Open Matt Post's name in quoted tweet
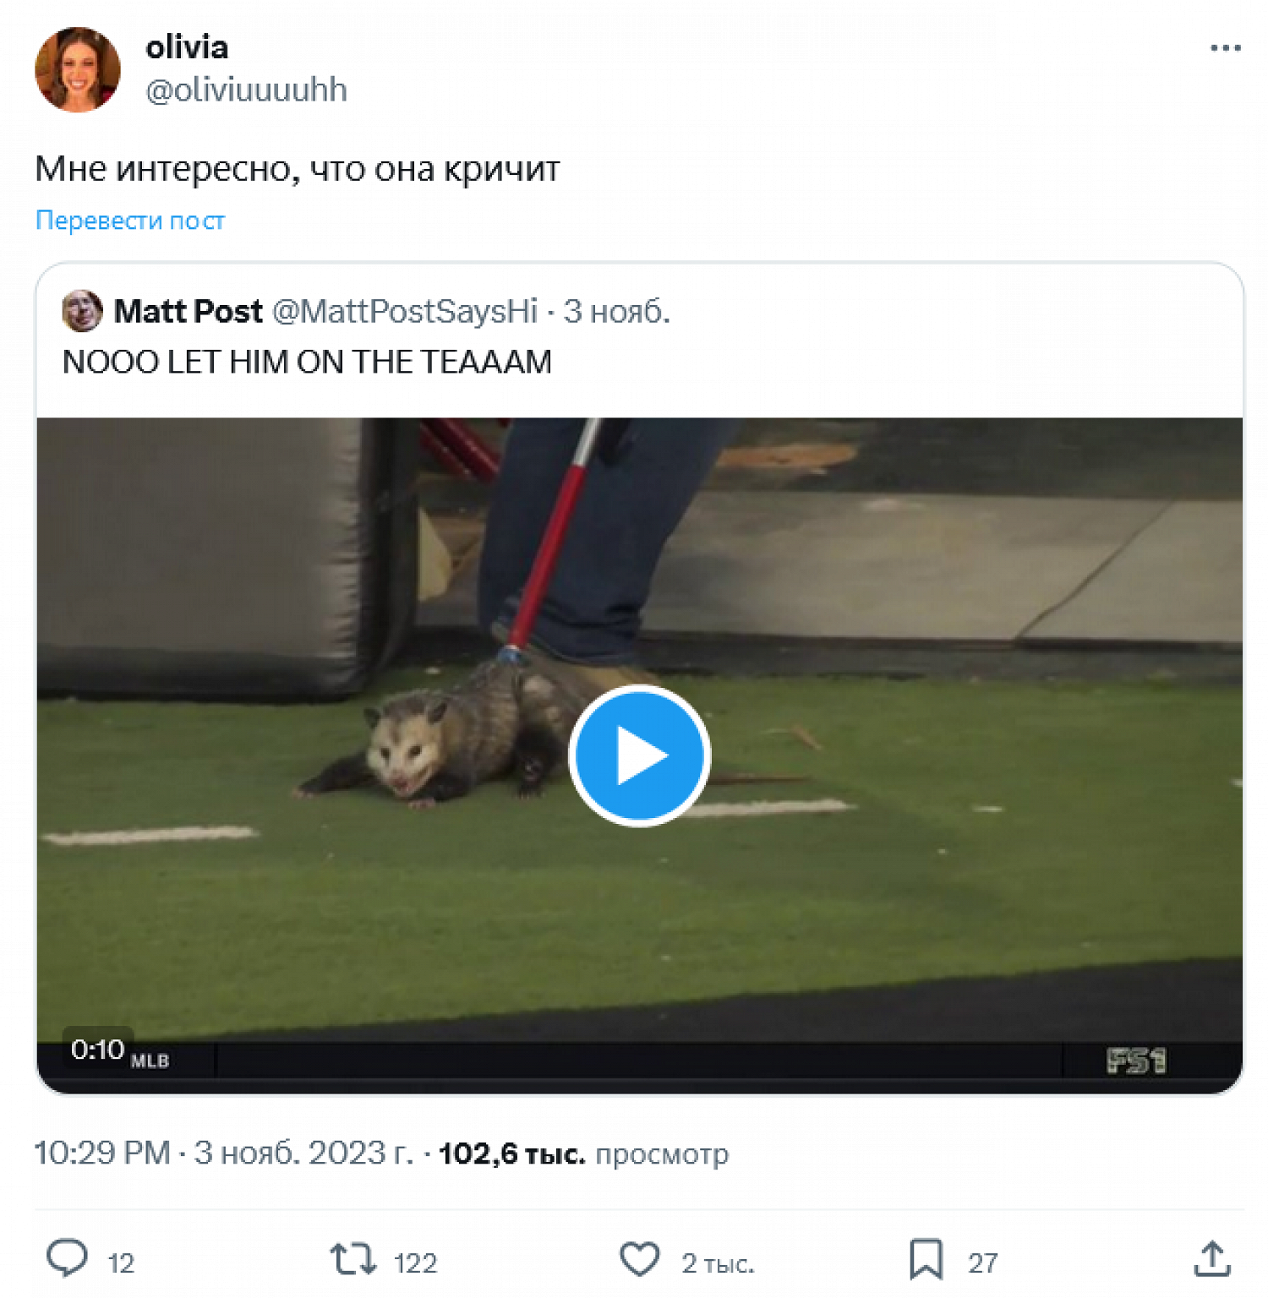The image size is (1268, 1298). [188, 311]
